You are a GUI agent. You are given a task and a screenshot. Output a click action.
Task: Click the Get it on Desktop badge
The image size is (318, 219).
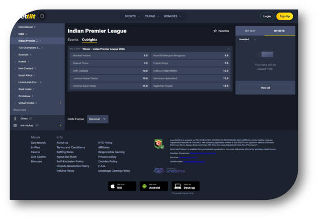[x=186, y=186]
